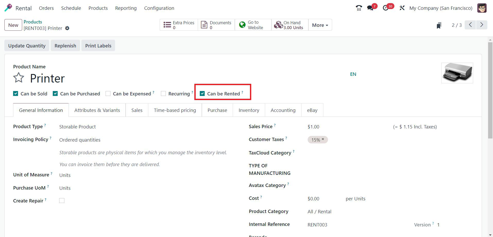Image resolution: width=493 pixels, height=237 pixels.
Task: Enable the Recurring checkbox
Action: coord(163,94)
